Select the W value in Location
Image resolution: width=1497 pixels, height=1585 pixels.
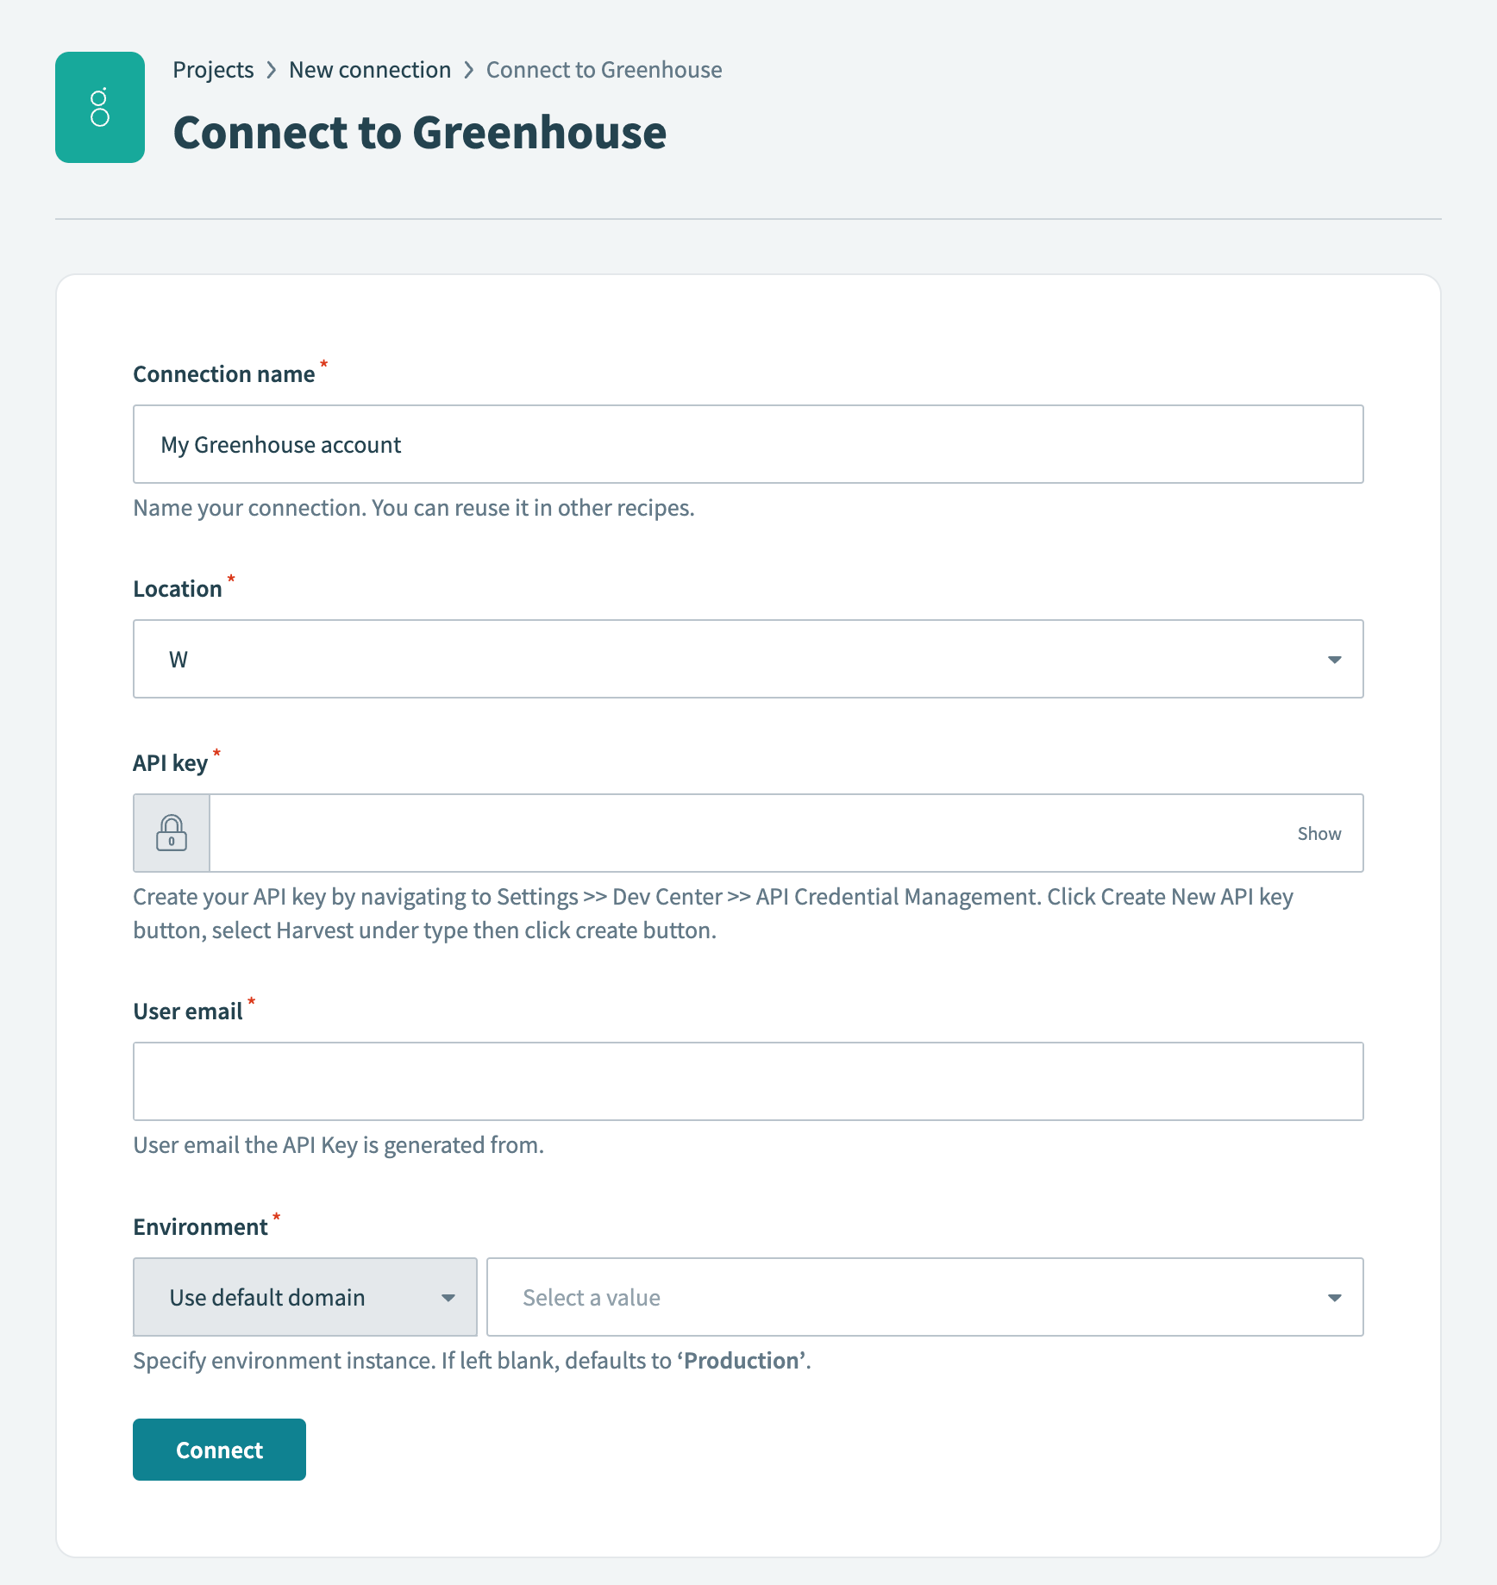coord(179,659)
